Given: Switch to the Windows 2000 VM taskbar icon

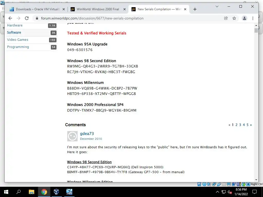Looking at the screenshot, I should (x=69, y=192).
